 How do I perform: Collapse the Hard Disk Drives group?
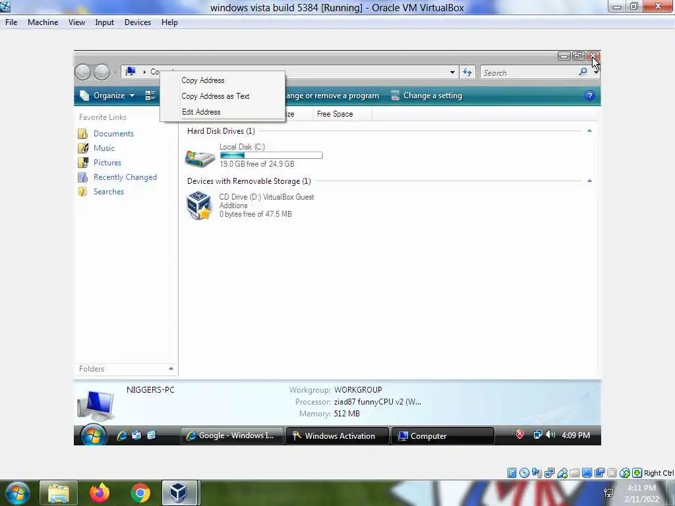(x=589, y=131)
